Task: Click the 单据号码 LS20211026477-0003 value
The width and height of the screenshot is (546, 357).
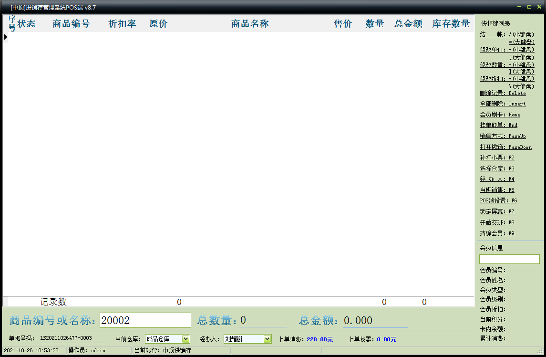Action: [x=66, y=338]
